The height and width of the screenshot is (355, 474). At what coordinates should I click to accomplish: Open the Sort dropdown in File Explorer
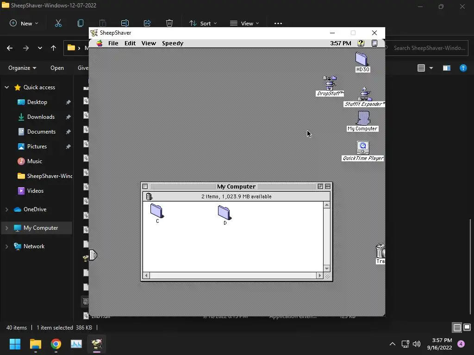(x=203, y=23)
